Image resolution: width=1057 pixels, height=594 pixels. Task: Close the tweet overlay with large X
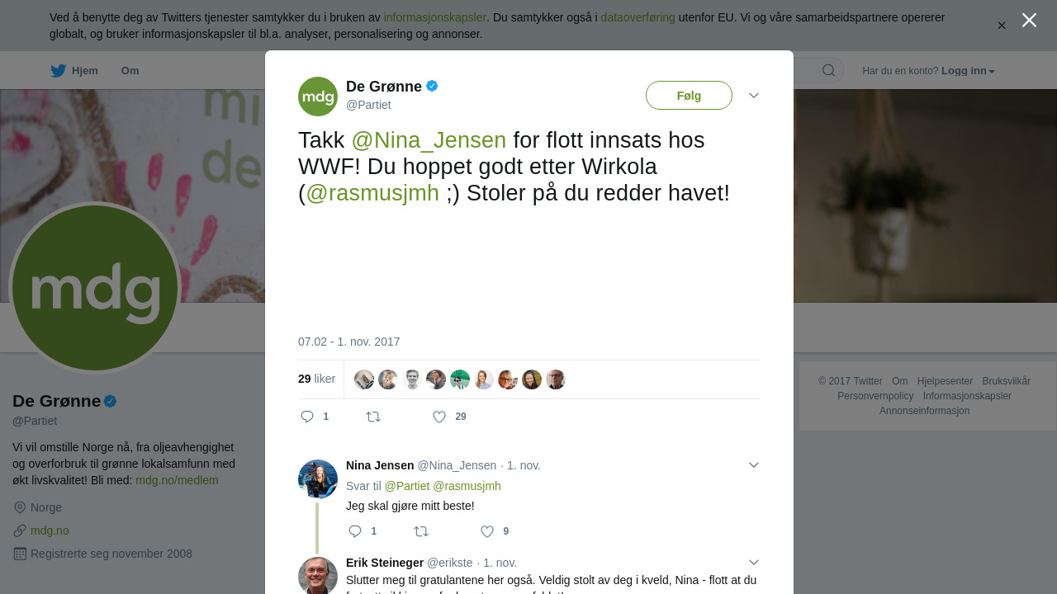point(1029,20)
